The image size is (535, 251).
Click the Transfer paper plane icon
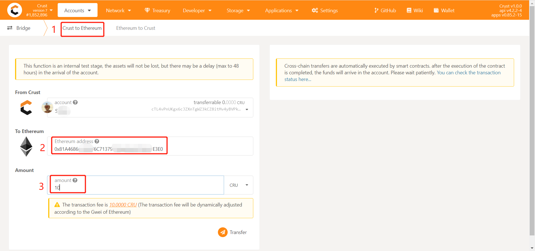point(223,232)
